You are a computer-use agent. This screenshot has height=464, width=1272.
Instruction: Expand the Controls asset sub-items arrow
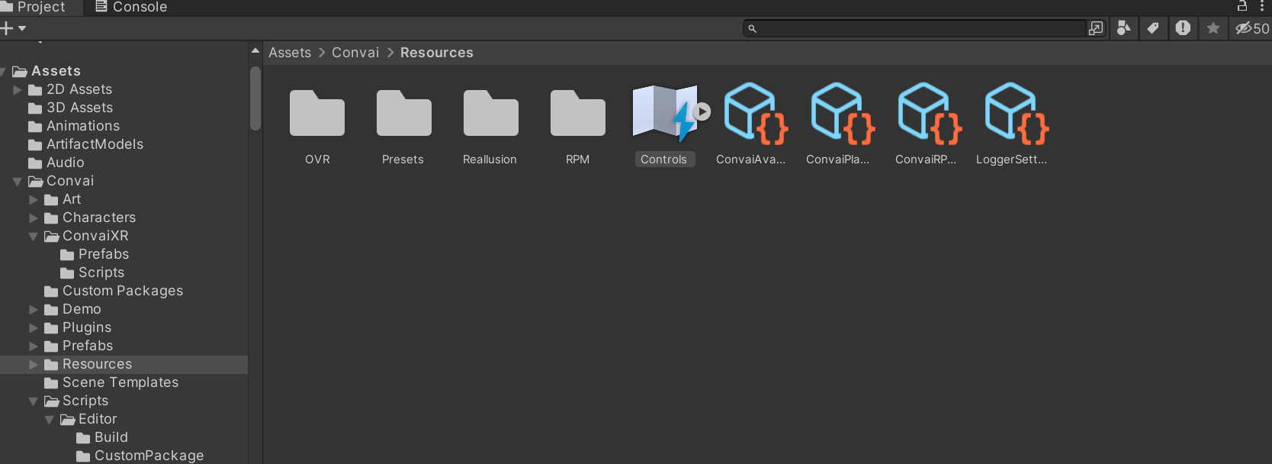tap(702, 111)
